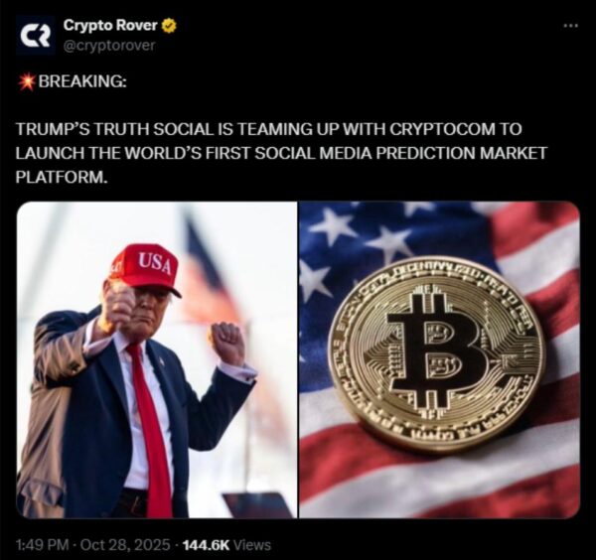Click the BREAKING collision emoji
The image size is (596, 560).
pyautogui.click(x=27, y=81)
